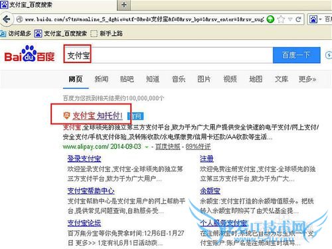Switch to the 贴吧 search tab

[x=127, y=79]
